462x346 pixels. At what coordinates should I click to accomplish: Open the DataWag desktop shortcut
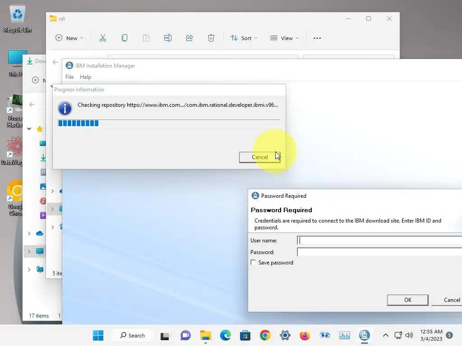(12, 150)
